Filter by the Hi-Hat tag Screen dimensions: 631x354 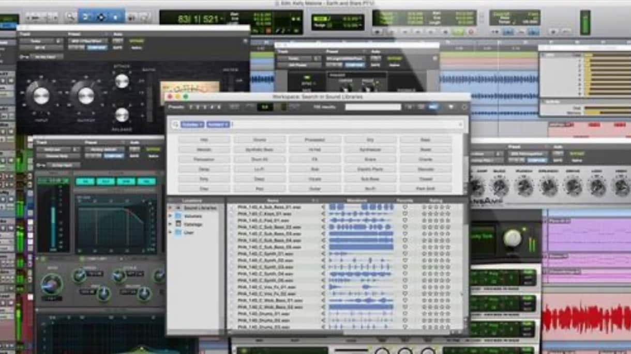point(315,150)
